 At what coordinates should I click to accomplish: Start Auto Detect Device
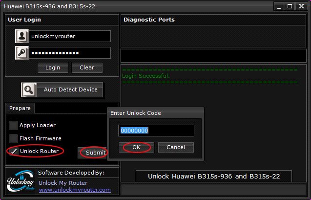[62, 90]
